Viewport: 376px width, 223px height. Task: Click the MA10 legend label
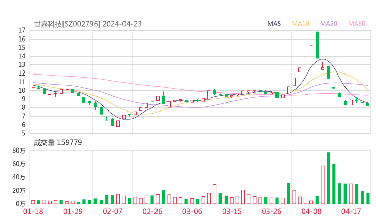[300, 24]
